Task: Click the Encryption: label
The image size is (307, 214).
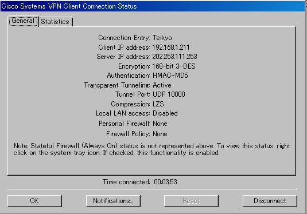Action: click(134, 66)
